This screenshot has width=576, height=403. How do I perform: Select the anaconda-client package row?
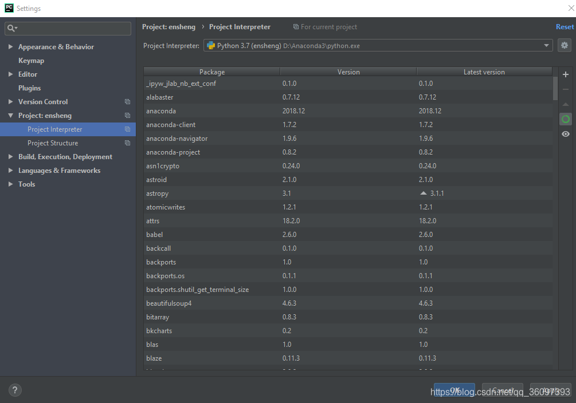[348, 125]
